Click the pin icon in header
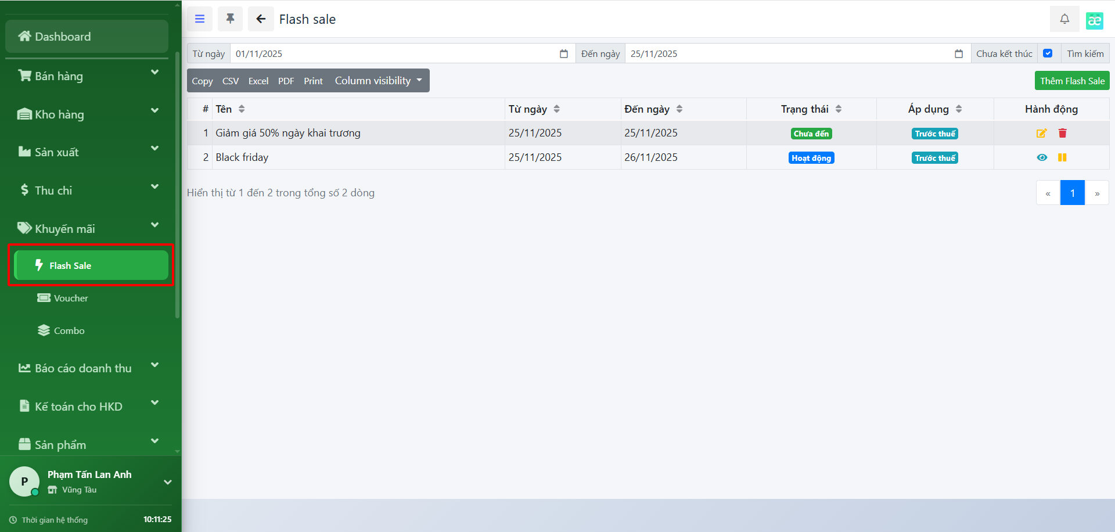This screenshot has height=532, width=1115. tap(230, 19)
